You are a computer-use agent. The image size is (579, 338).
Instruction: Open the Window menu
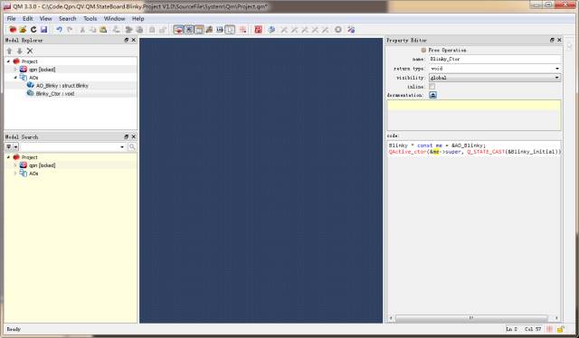pyautogui.click(x=114, y=18)
